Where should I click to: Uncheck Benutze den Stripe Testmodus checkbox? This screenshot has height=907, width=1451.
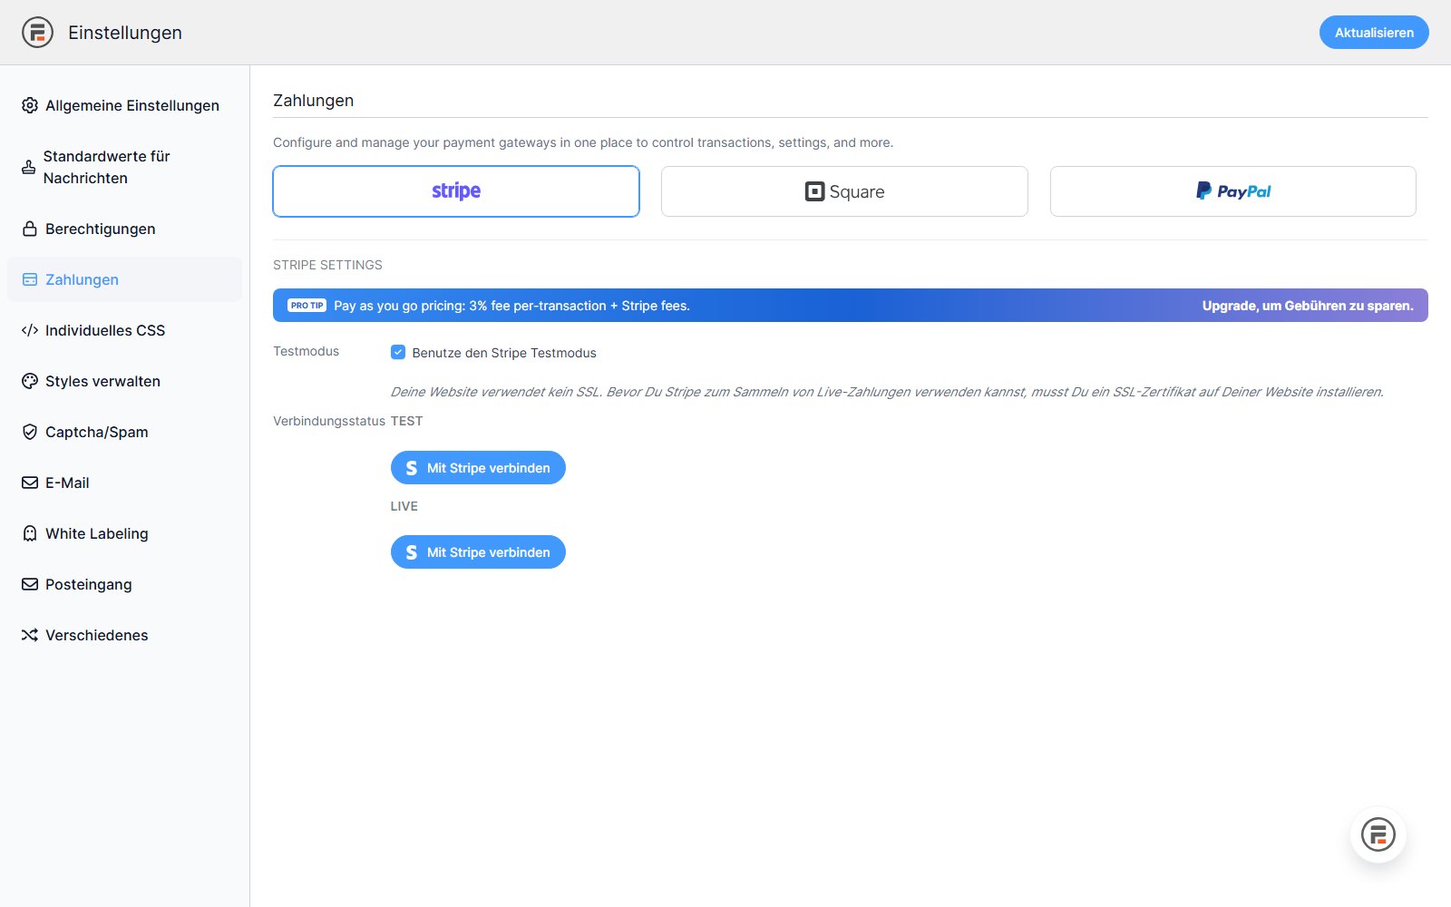pyautogui.click(x=398, y=352)
